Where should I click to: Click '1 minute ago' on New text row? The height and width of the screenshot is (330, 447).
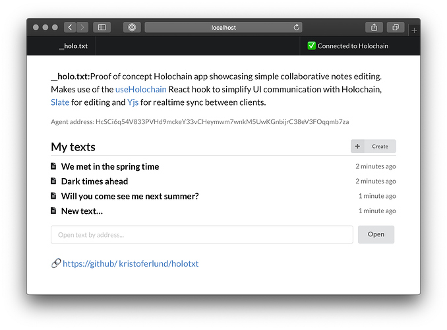(x=377, y=211)
